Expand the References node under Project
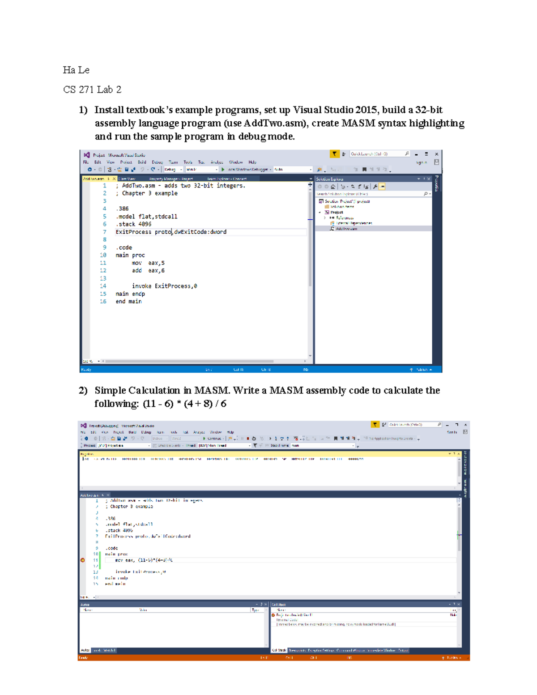 tap(325, 217)
